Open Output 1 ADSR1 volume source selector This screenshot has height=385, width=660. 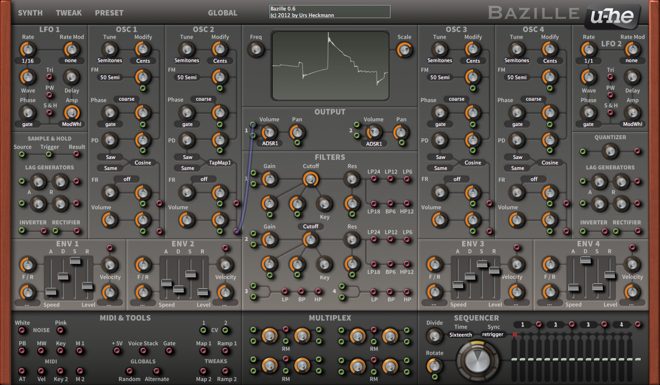pos(269,144)
